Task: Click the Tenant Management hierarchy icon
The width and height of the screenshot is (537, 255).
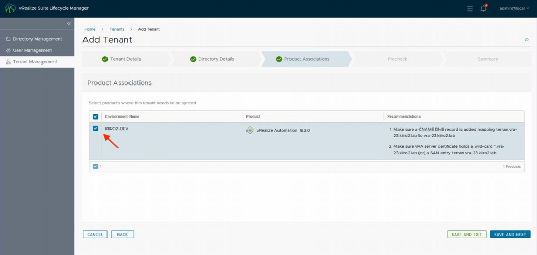Action: click(x=8, y=62)
